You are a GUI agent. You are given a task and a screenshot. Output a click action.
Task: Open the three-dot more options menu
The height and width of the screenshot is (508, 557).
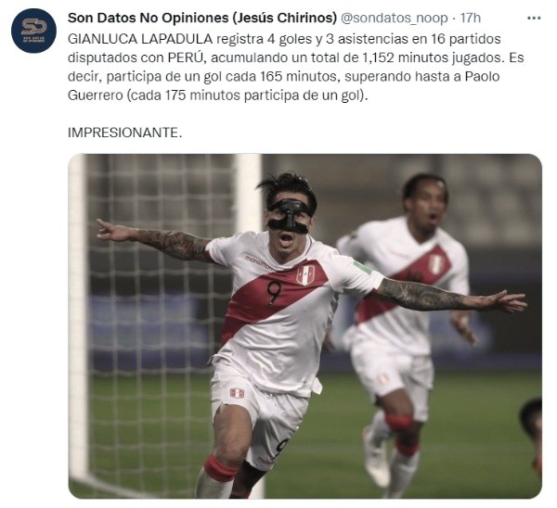coord(534,19)
